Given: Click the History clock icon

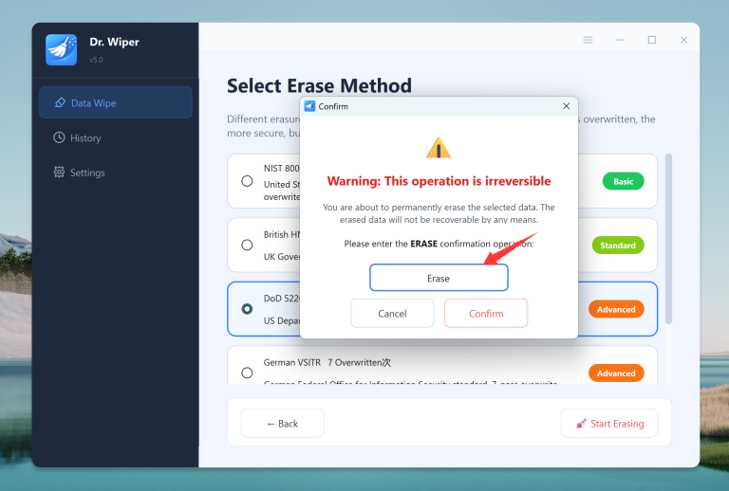Looking at the screenshot, I should click(60, 138).
